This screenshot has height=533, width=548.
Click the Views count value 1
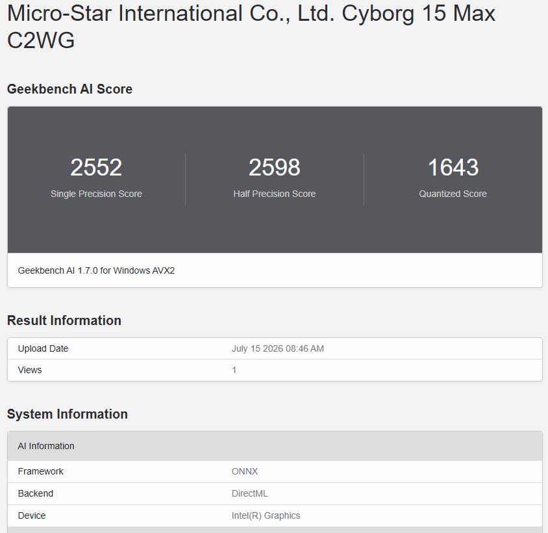234,370
